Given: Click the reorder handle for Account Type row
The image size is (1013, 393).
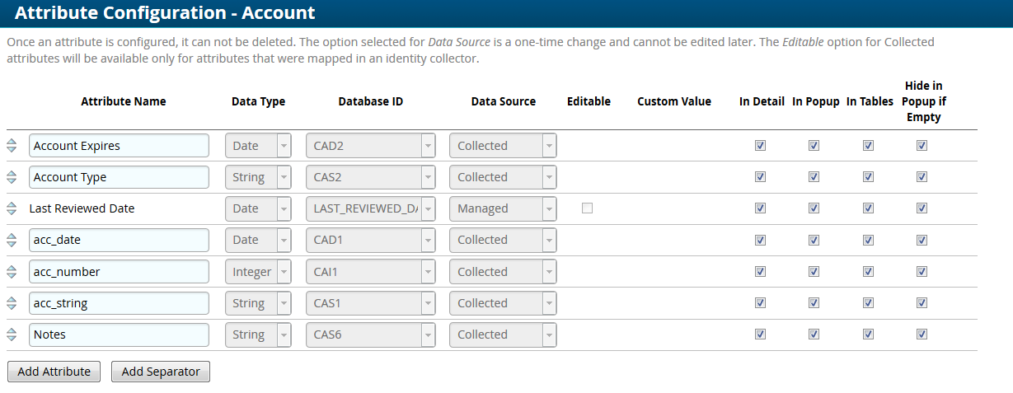Looking at the screenshot, I should (x=12, y=177).
